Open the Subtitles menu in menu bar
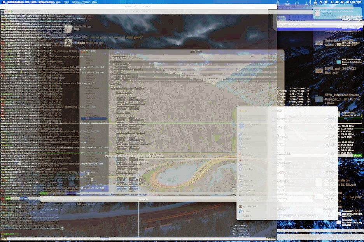Viewport: 364px width, 242px height. [x=76, y=2]
